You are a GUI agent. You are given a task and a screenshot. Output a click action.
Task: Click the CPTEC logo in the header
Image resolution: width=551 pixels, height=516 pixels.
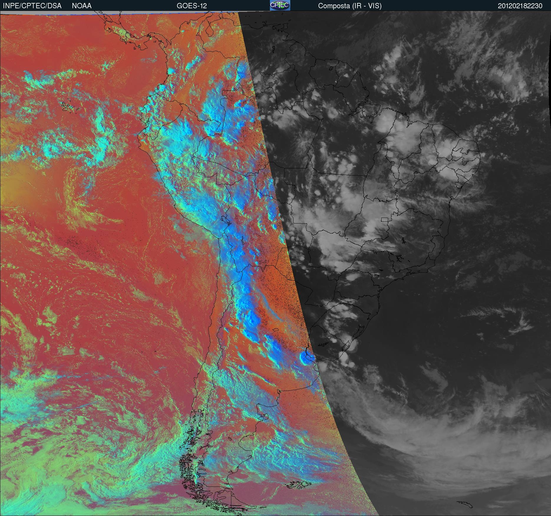click(x=280, y=5)
